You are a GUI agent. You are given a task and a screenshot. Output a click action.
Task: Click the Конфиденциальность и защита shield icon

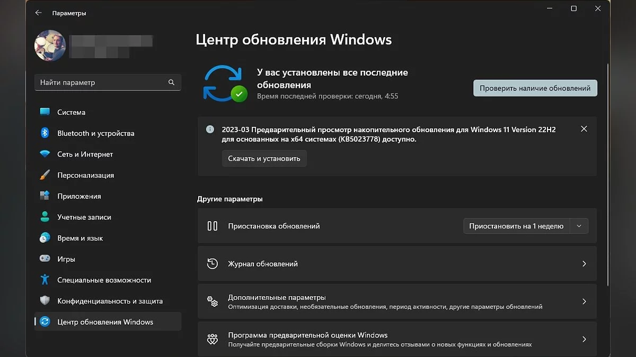tap(45, 301)
